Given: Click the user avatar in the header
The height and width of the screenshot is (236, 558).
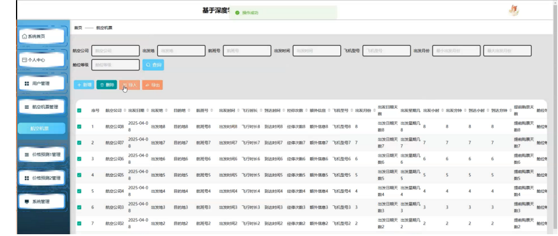Looking at the screenshot, I should click(x=514, y=10).
